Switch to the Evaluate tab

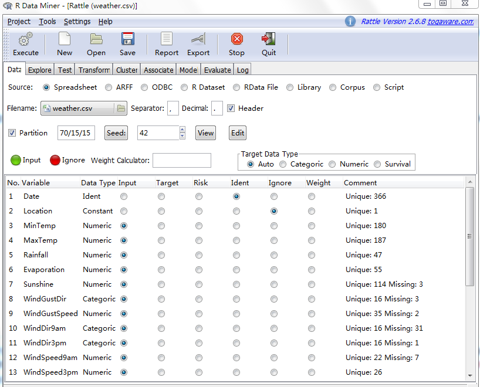pyautogui.click(x=217, y=70)
